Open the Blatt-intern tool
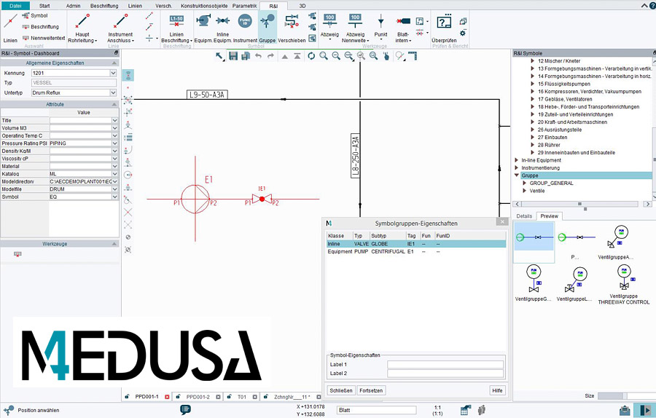The height and width of the screenshot is (418, 656). coord(403,28)
